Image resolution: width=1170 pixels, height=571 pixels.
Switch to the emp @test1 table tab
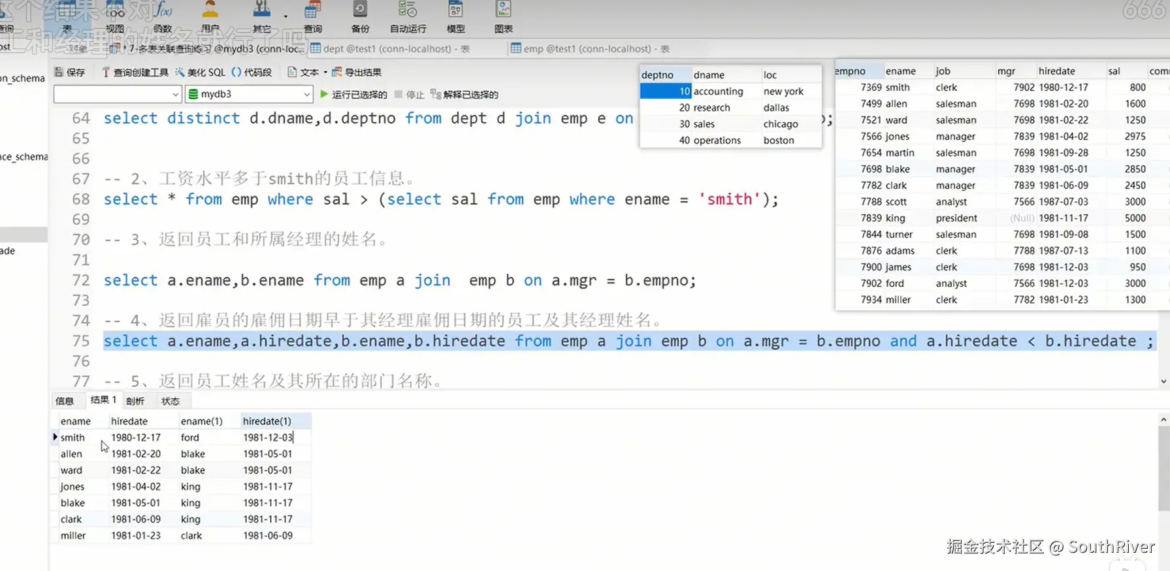pos(590,48)
